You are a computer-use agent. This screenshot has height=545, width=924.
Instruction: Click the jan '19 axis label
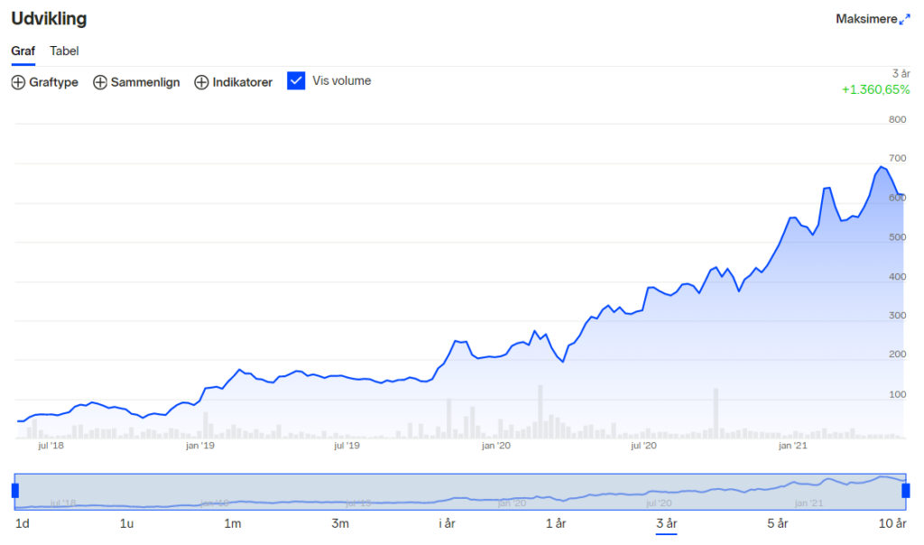[x=199, y=446]
